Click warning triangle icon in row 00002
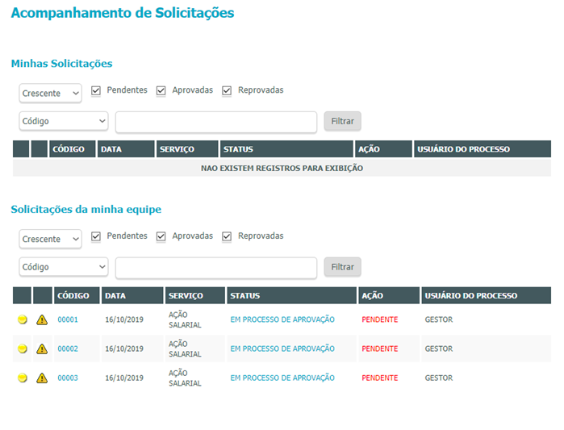Image resolution: width=564 pixels, height=430 pixels. click(x=42, y=349)
